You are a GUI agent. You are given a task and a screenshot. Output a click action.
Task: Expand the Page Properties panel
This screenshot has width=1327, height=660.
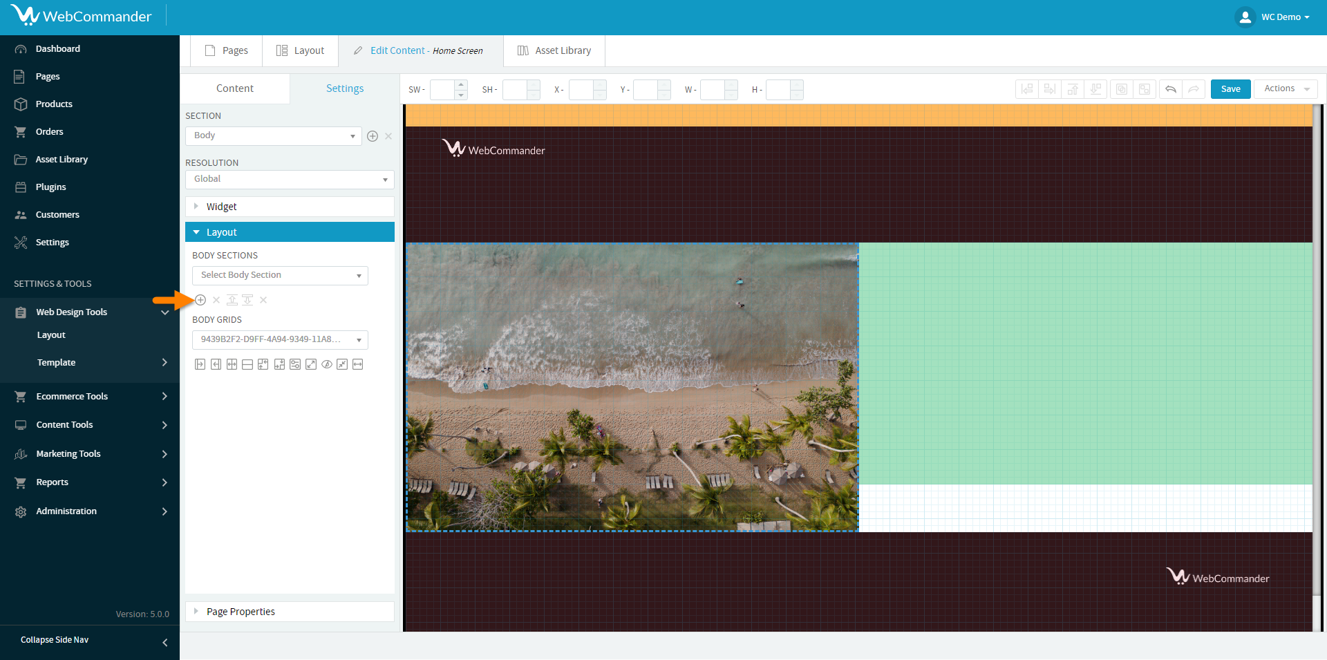point(290,612)
